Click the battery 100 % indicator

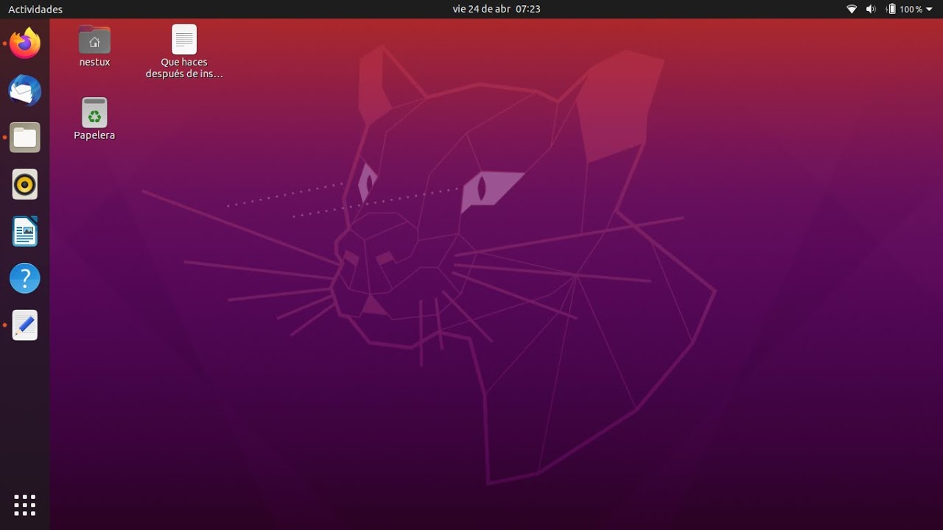[x=904, y=9]
